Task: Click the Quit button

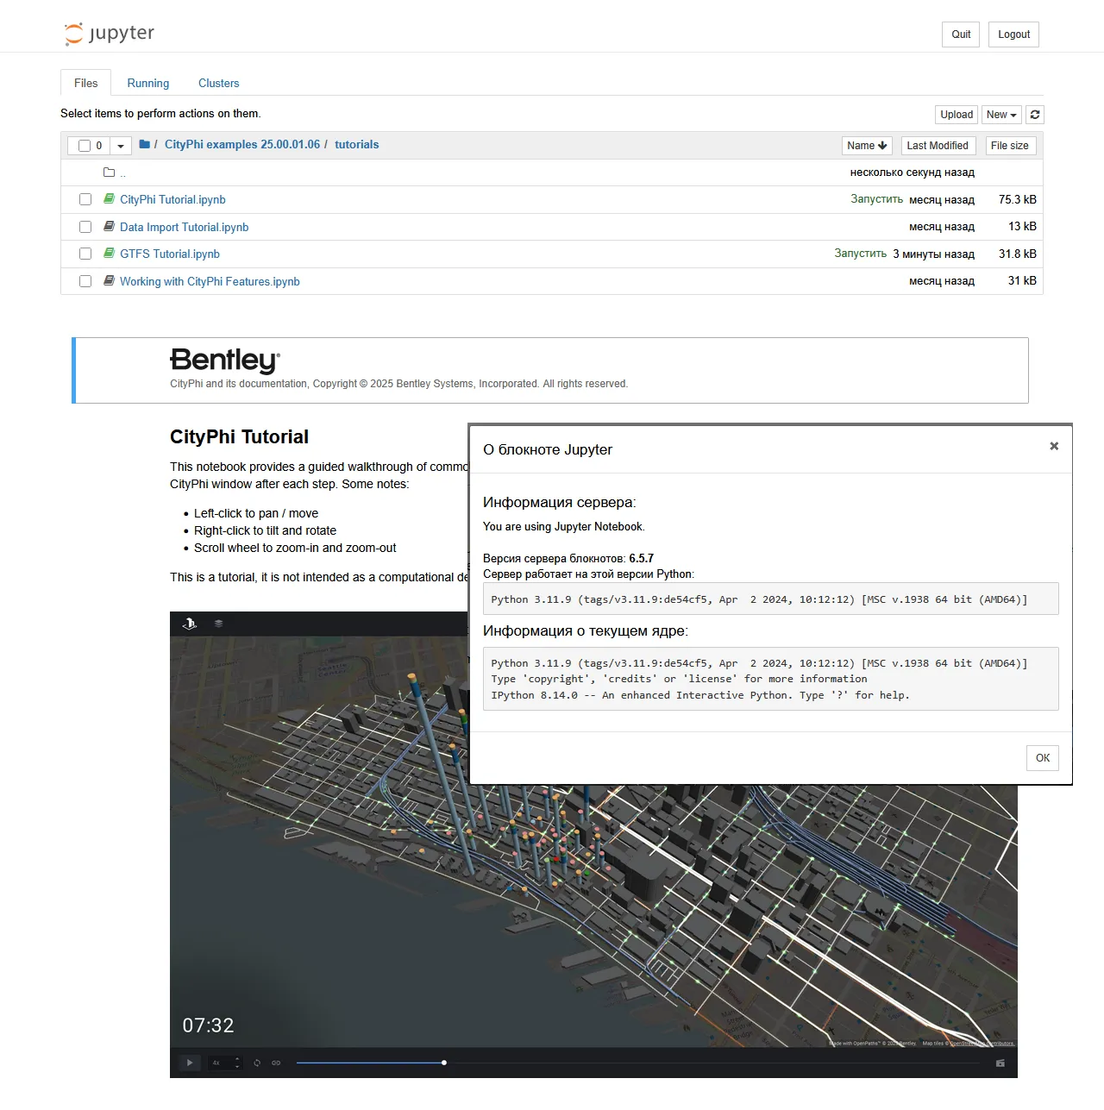Action: (961, 34)
